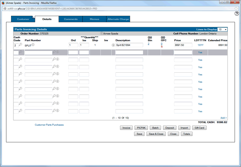
Task: Click cash code lookup magnifier on SPLIT row
Action: tap(20, 44)
